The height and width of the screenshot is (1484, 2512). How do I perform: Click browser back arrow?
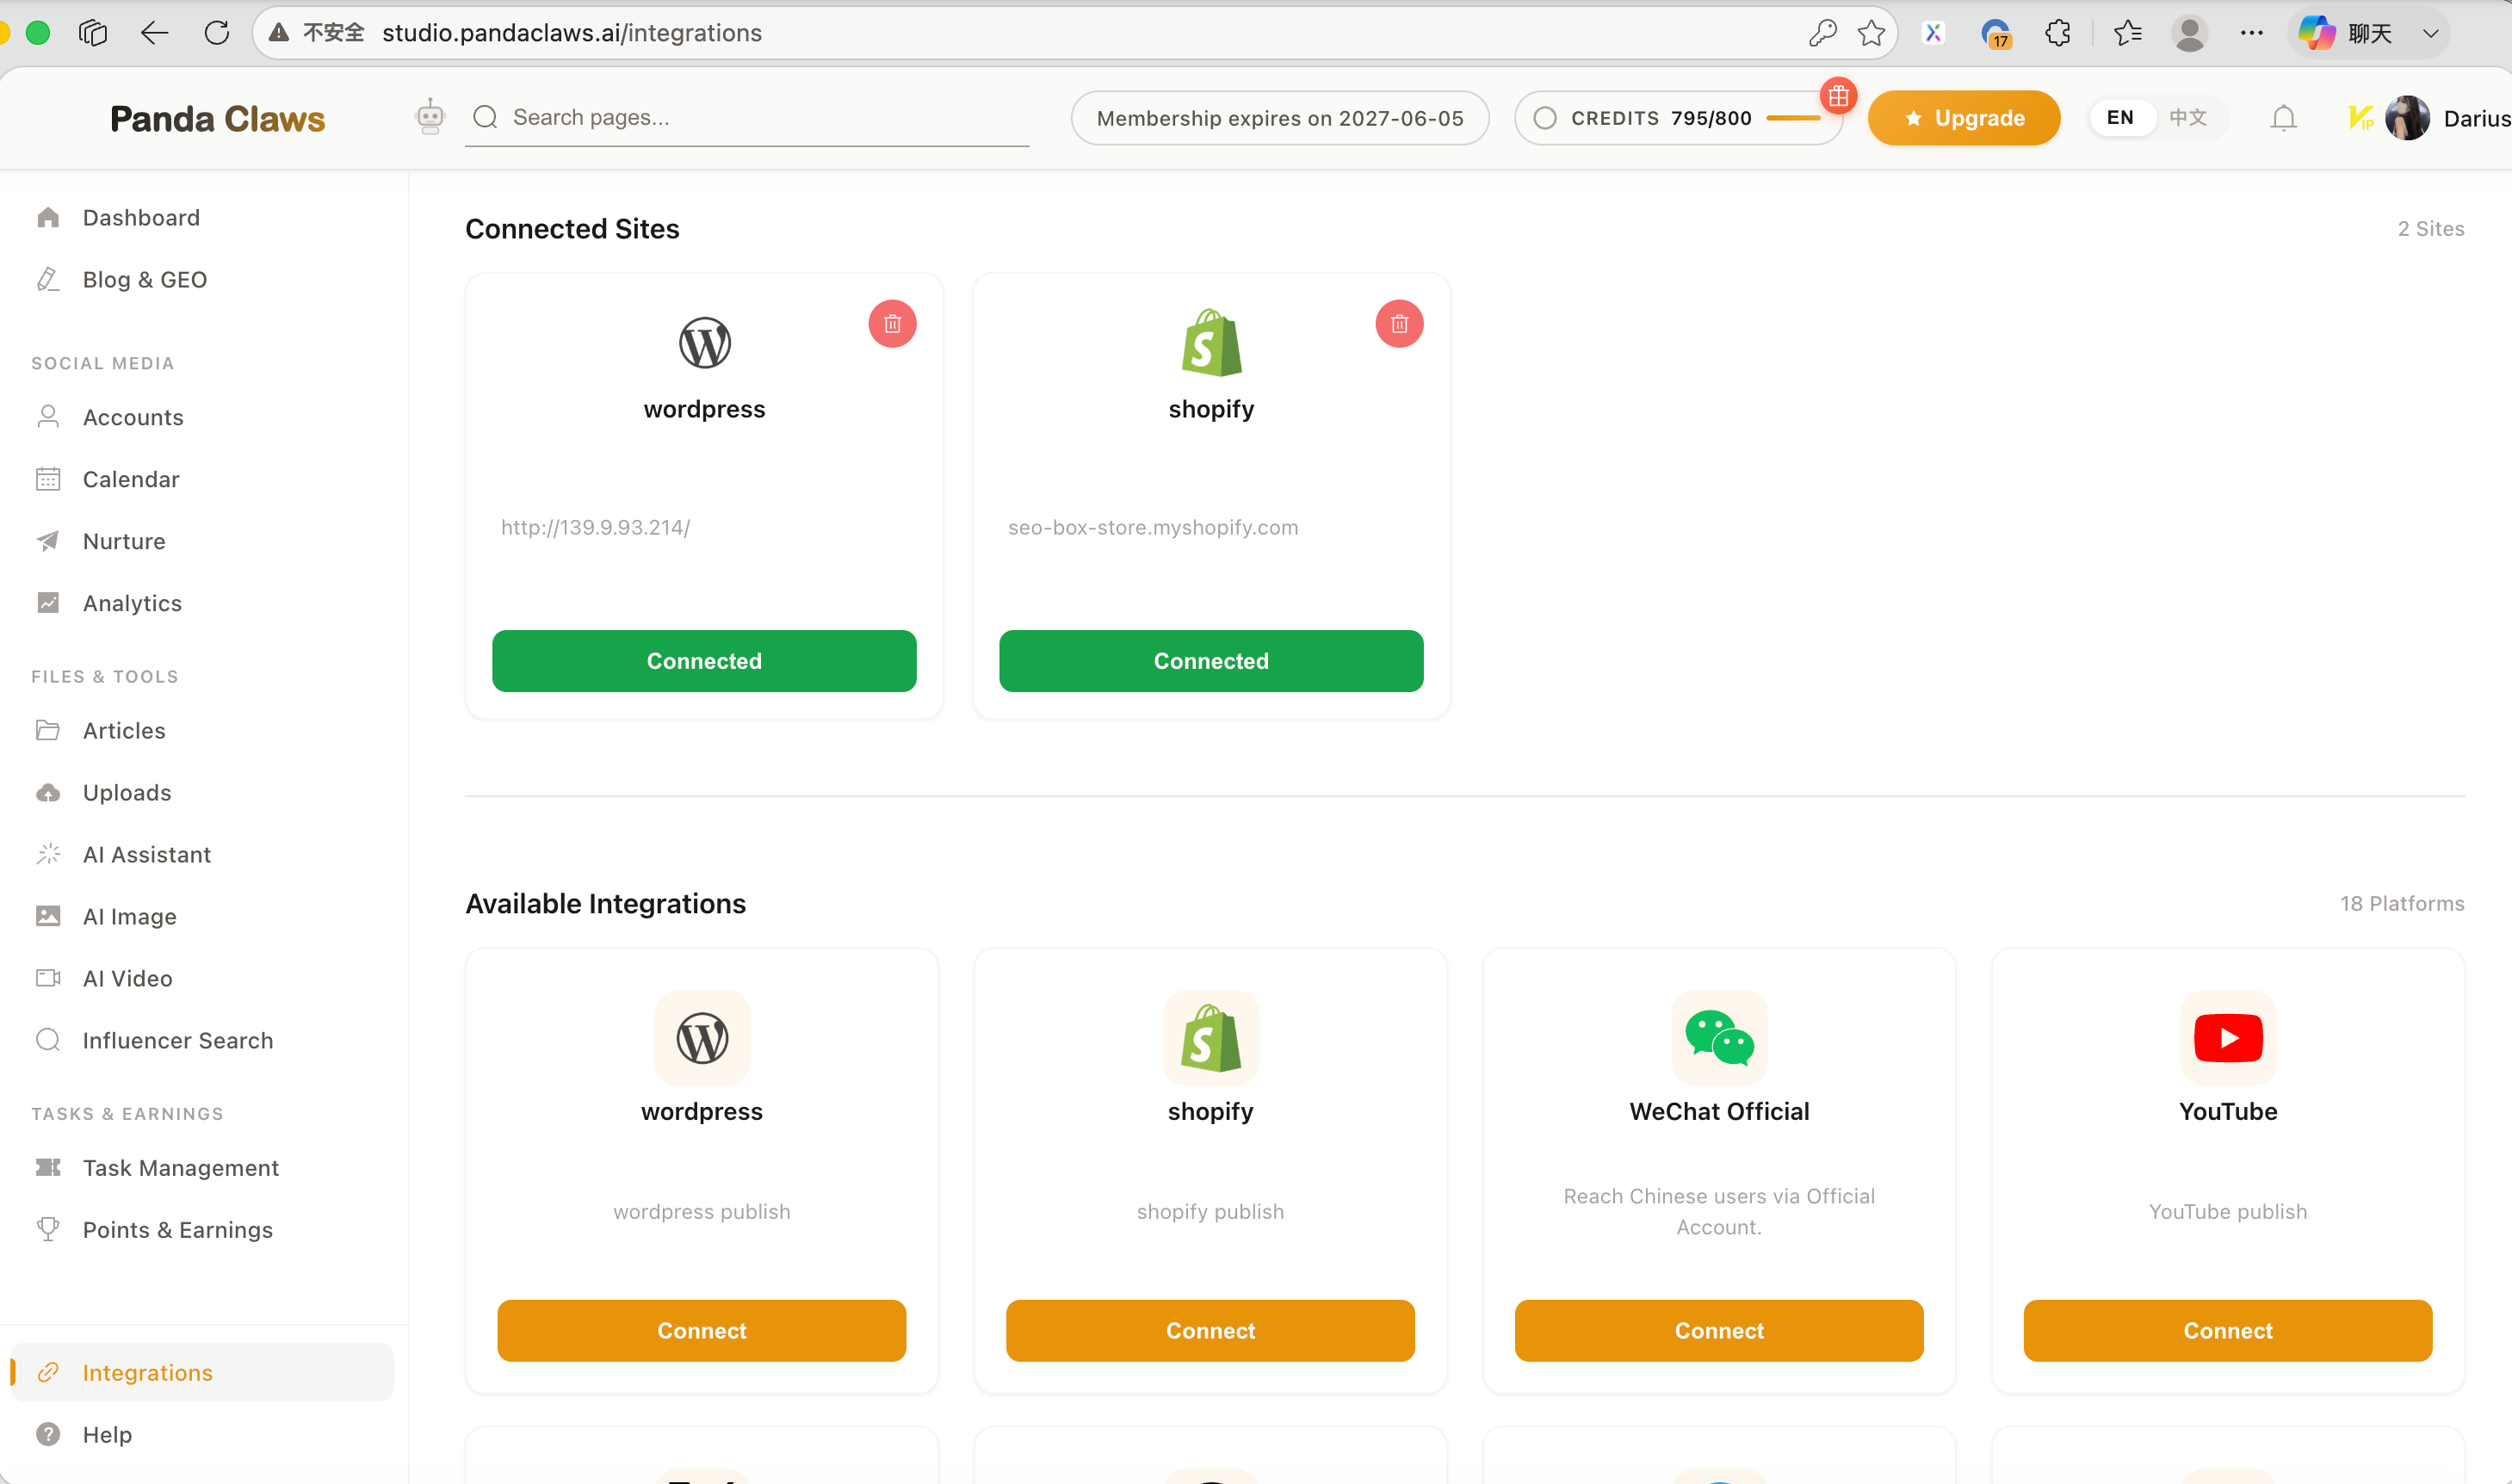point(154,33)
